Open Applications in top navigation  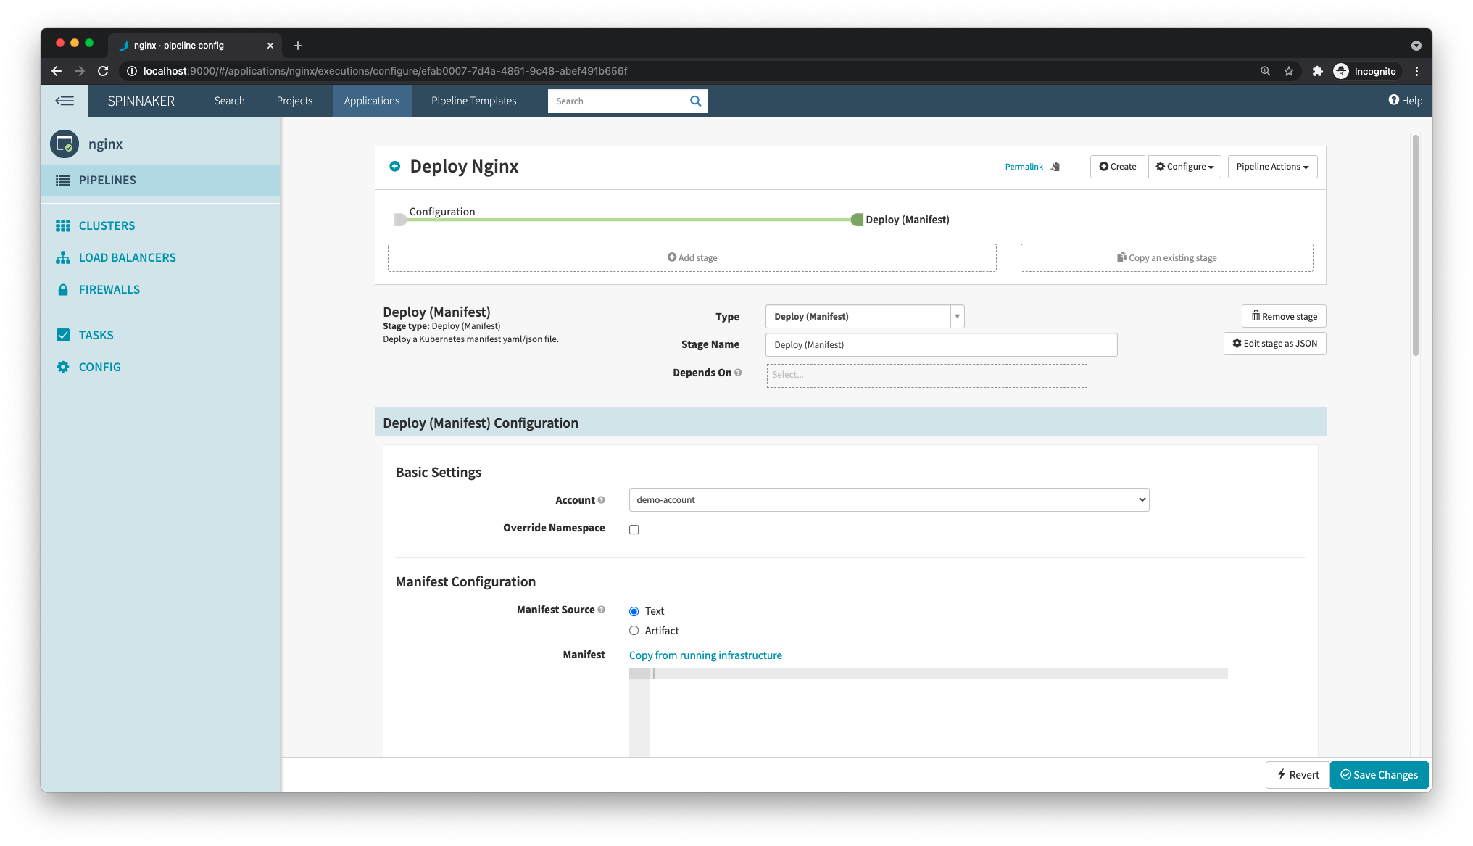pyautogui.click(x=372, y=101)
